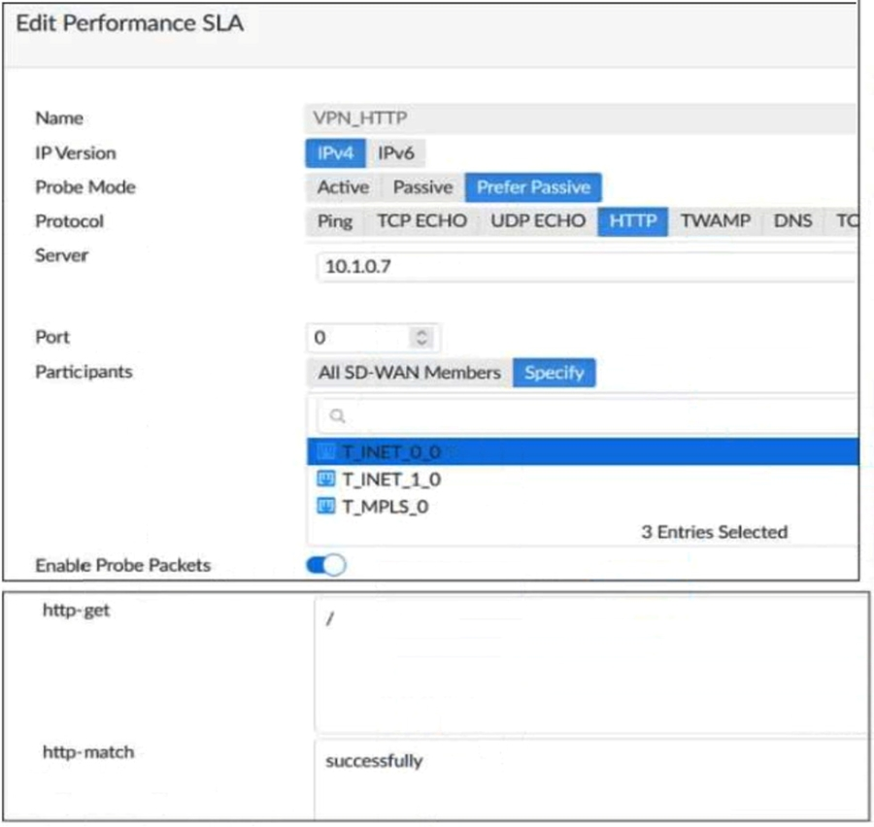Select TCP ECHO protocol

421,221
